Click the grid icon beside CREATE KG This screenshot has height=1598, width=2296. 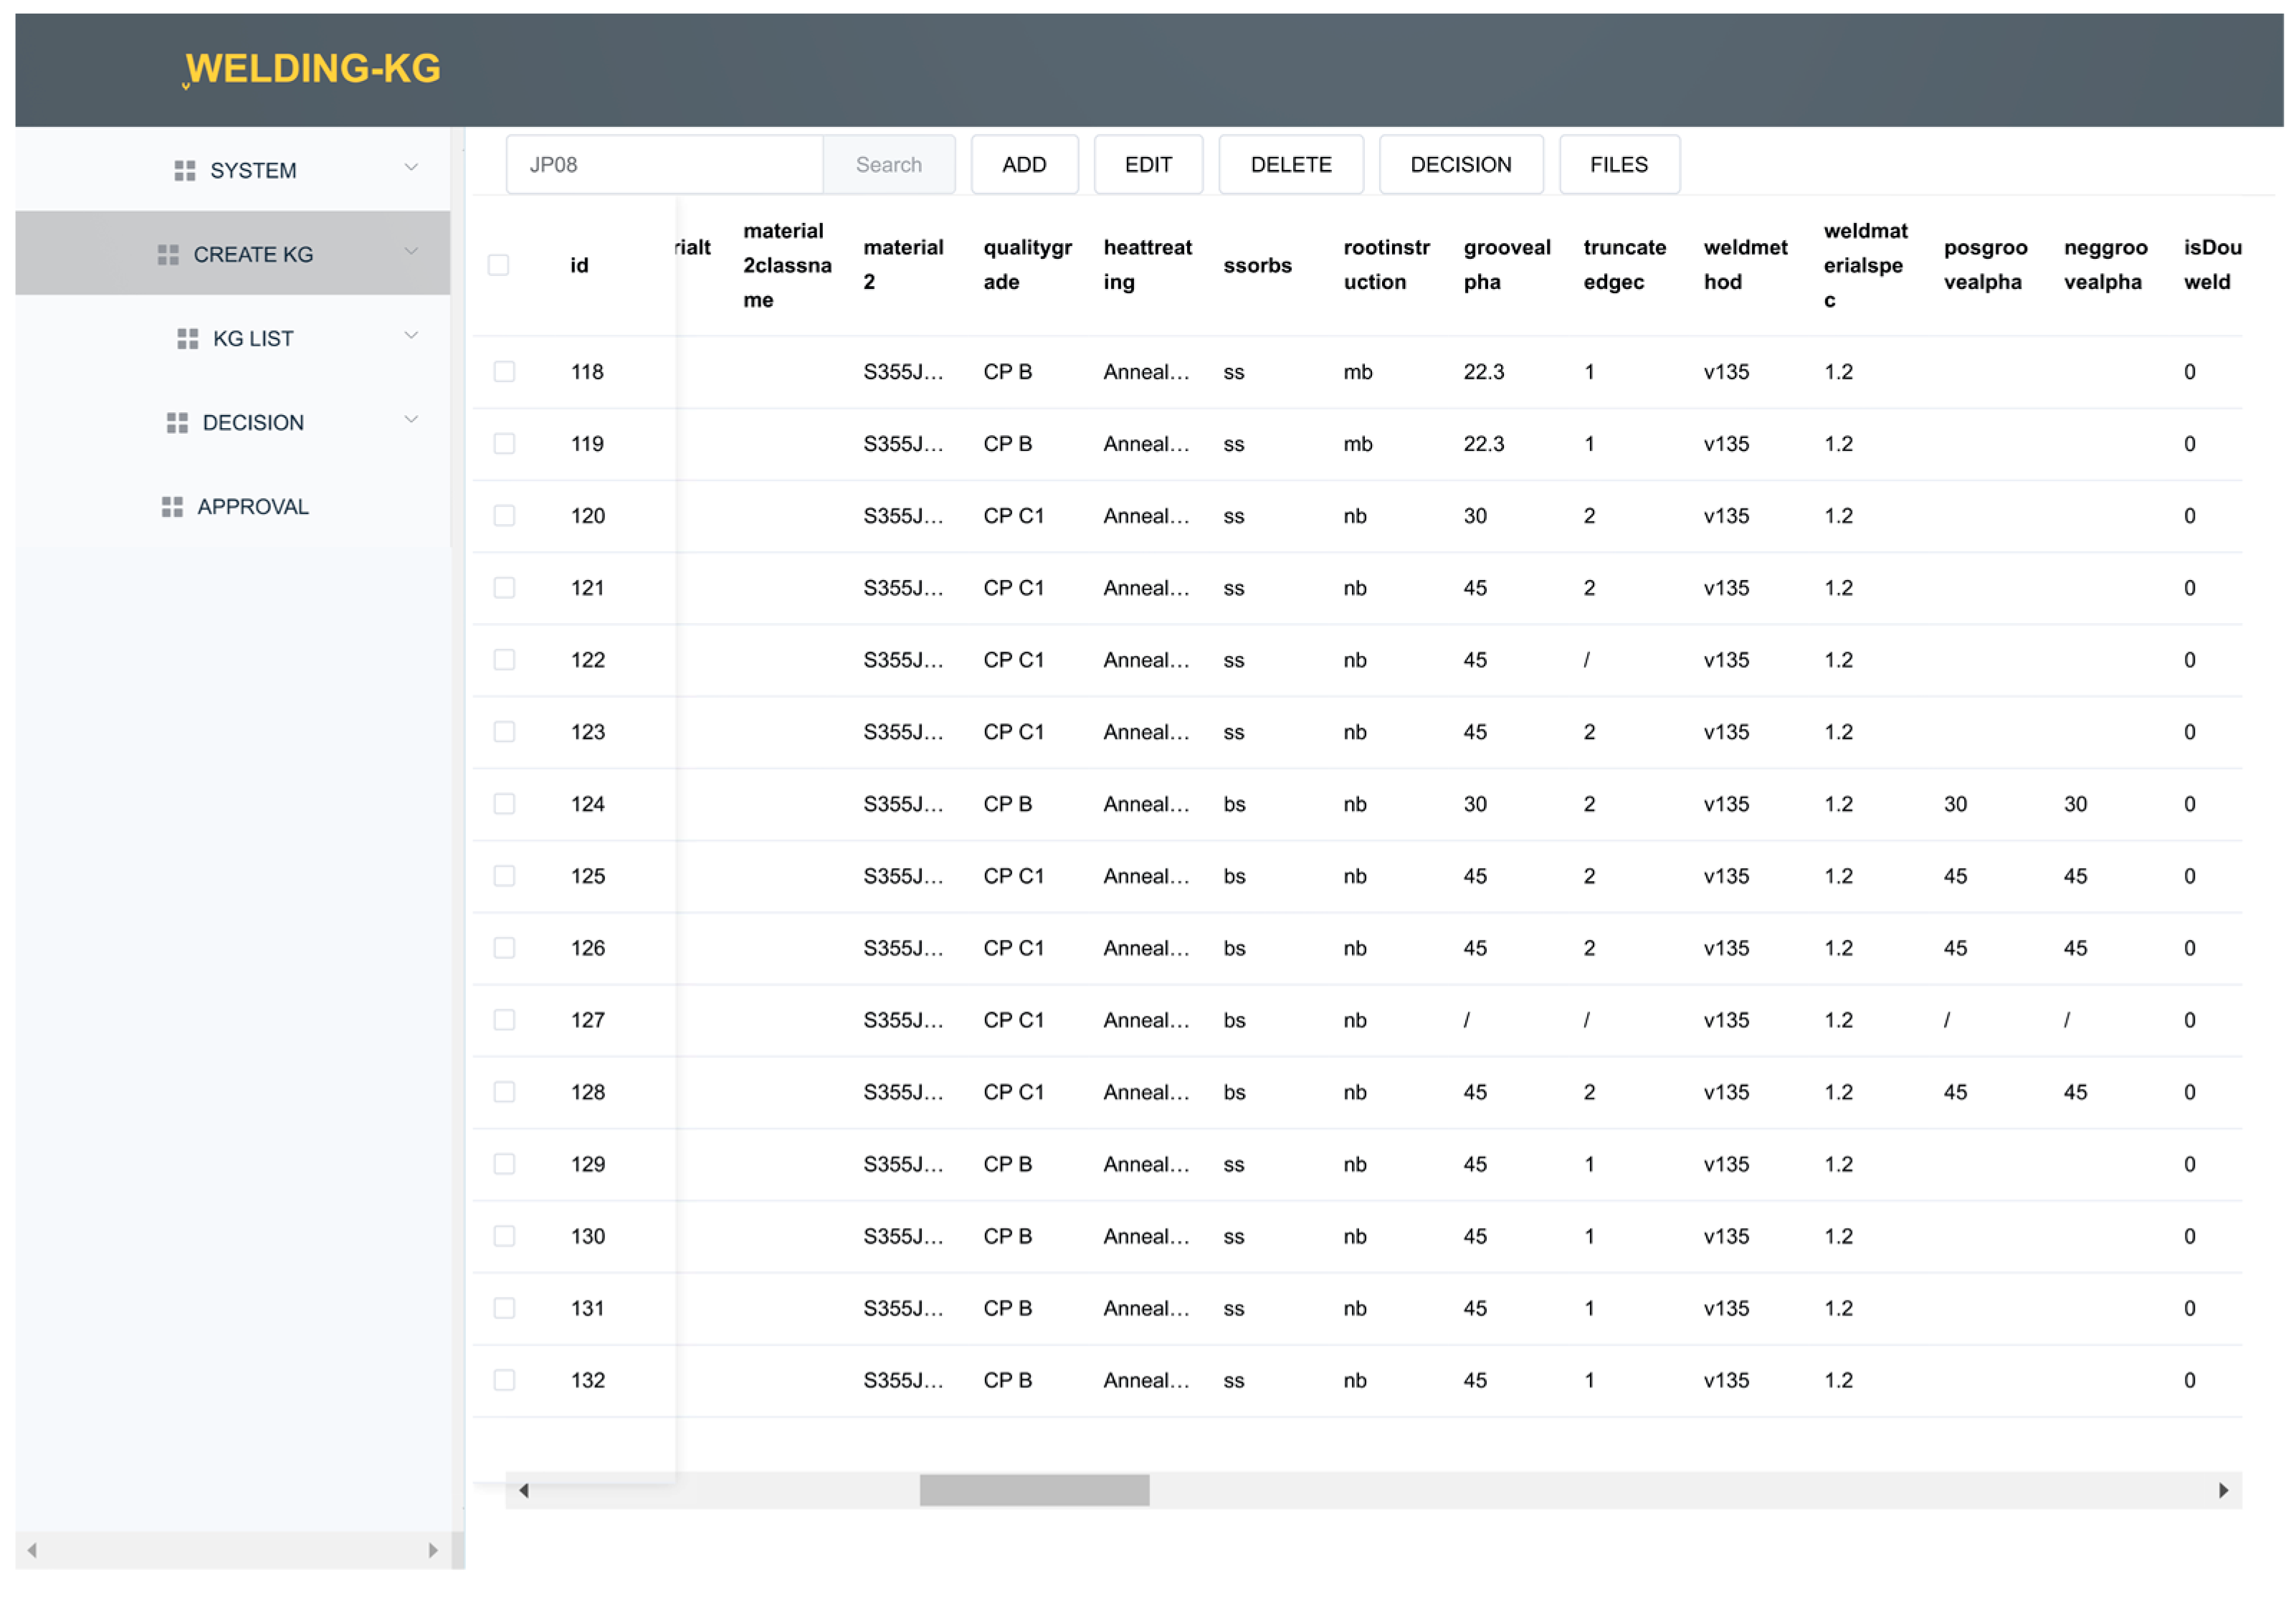click(x=168, y=254)
